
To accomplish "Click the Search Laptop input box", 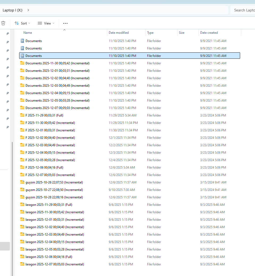I will 243,10.
